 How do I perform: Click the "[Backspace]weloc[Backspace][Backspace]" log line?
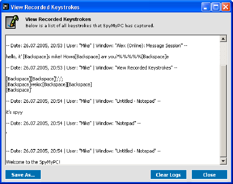[x=49, y=84]
